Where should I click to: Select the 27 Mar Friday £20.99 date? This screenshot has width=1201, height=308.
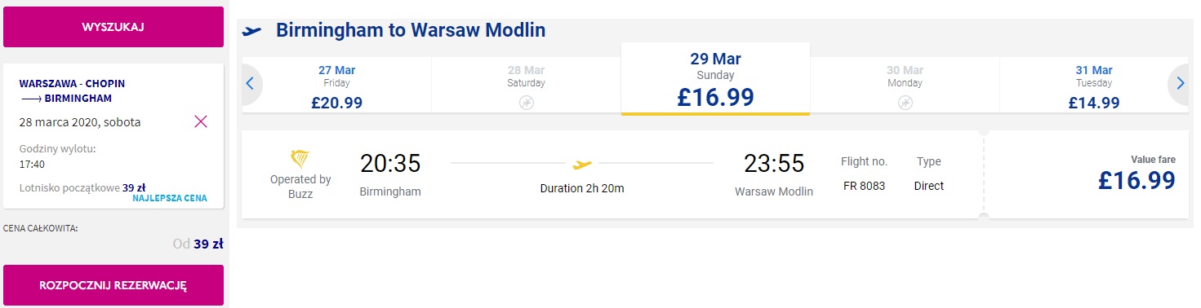[x=336, y=86]
